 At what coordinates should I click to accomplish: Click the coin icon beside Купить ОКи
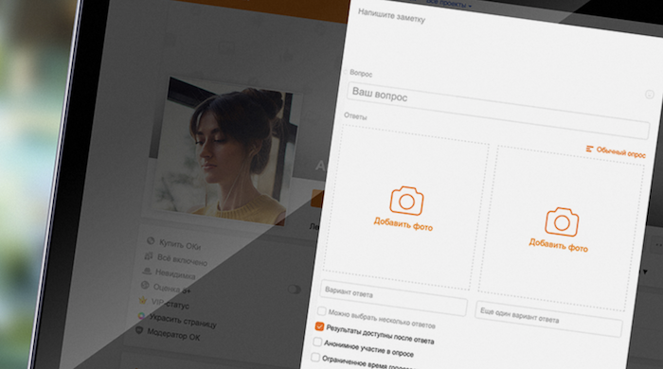coord(151,240)
